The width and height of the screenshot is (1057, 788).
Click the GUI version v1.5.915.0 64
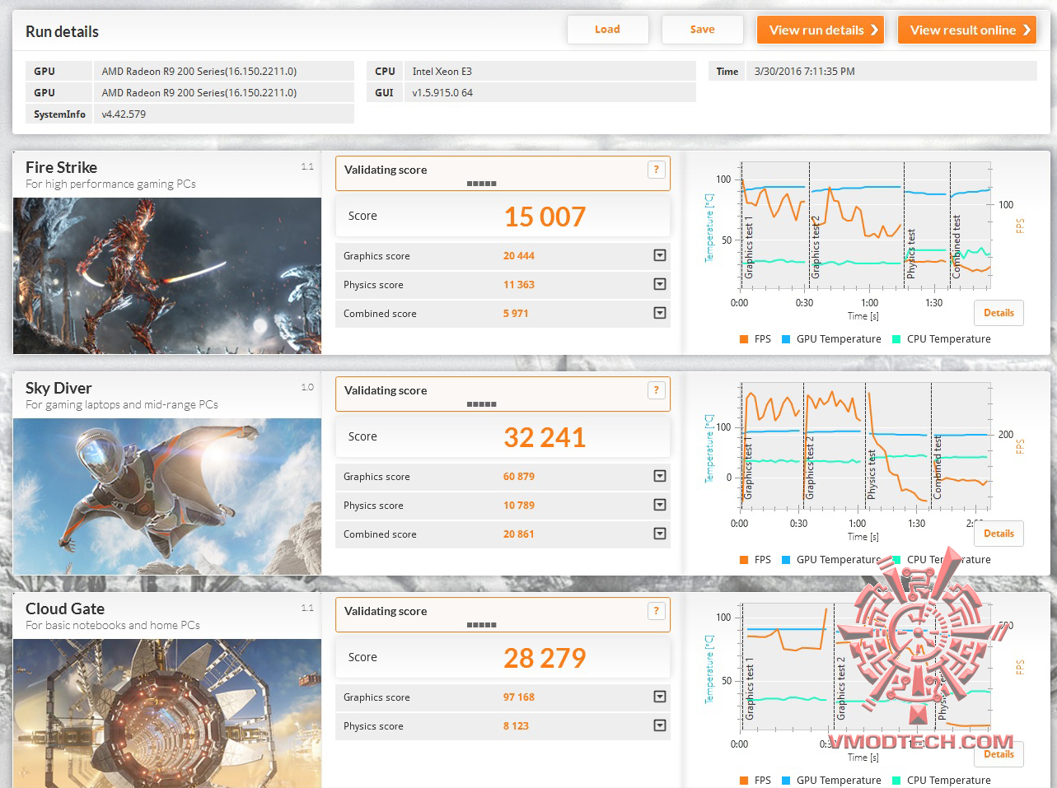[442, 93]
